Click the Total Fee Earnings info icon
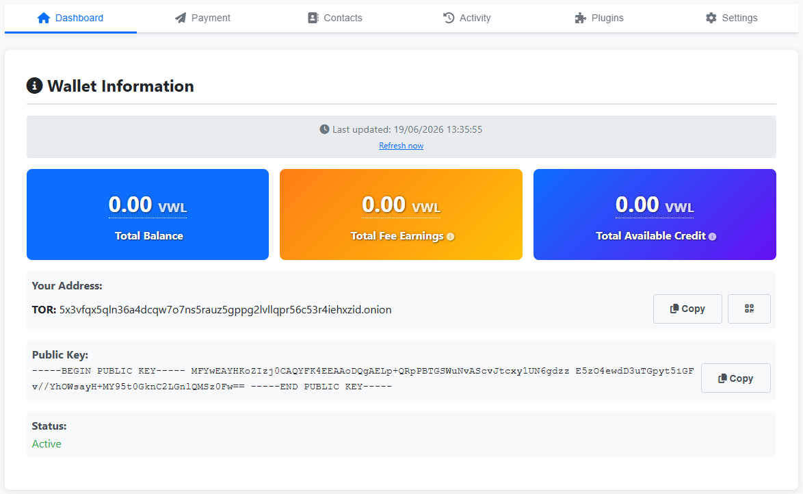 [450, 236]
